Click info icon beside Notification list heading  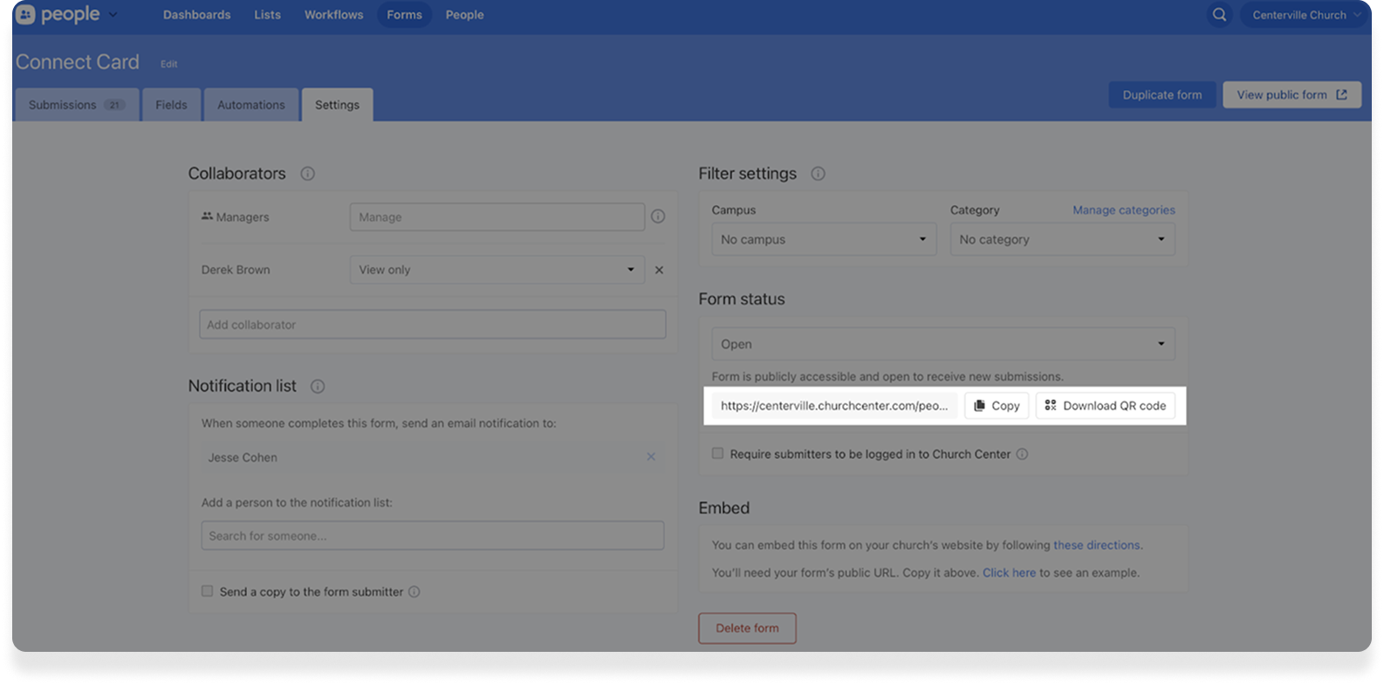(x=318, y=386)
